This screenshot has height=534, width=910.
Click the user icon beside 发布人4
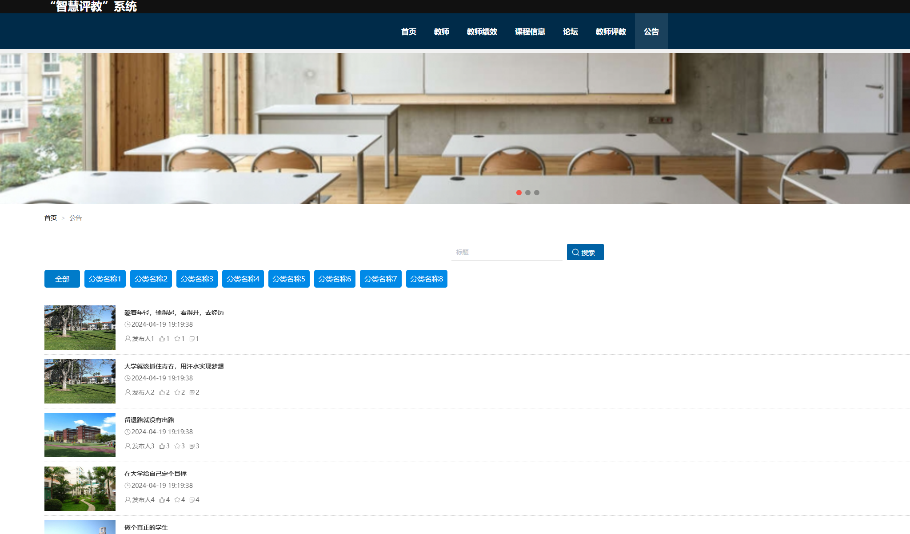pyautogui.click(x=128, y=500)
